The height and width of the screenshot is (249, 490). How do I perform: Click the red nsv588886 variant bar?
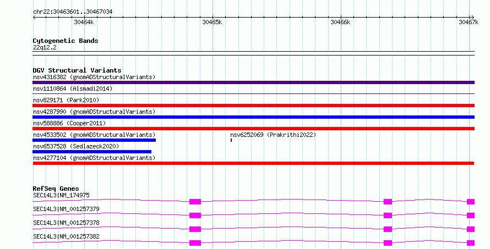[x=253, y=129]
